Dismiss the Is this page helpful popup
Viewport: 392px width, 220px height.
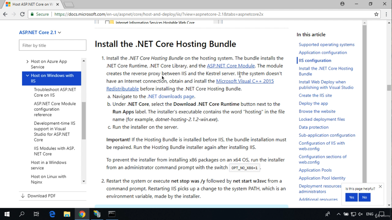[x=380, y=187]
